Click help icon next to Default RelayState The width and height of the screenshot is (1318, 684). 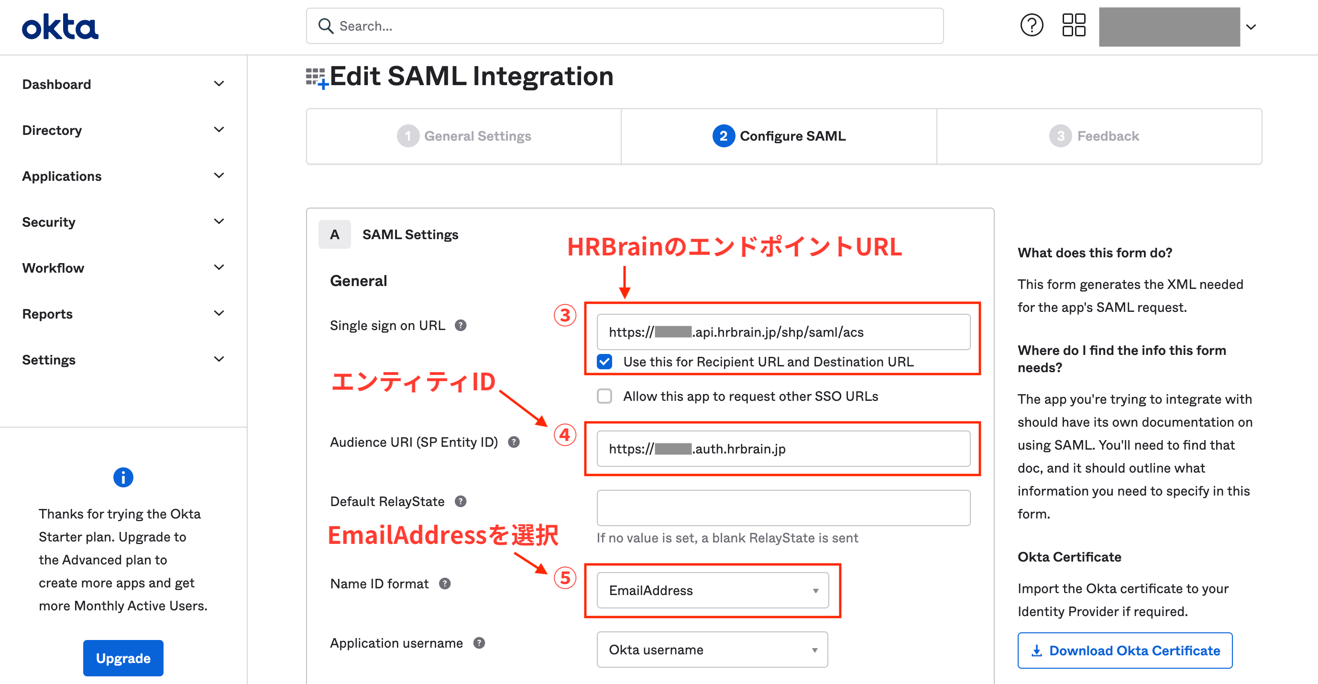click(461, 501)
